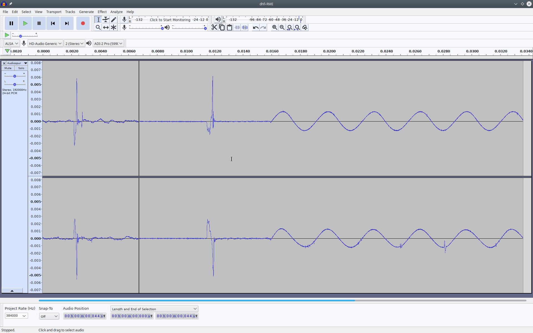Viewport: 533px width, 333px height.
Task: Select the Multi-tool asterisk icon
Action: (114, 27)
